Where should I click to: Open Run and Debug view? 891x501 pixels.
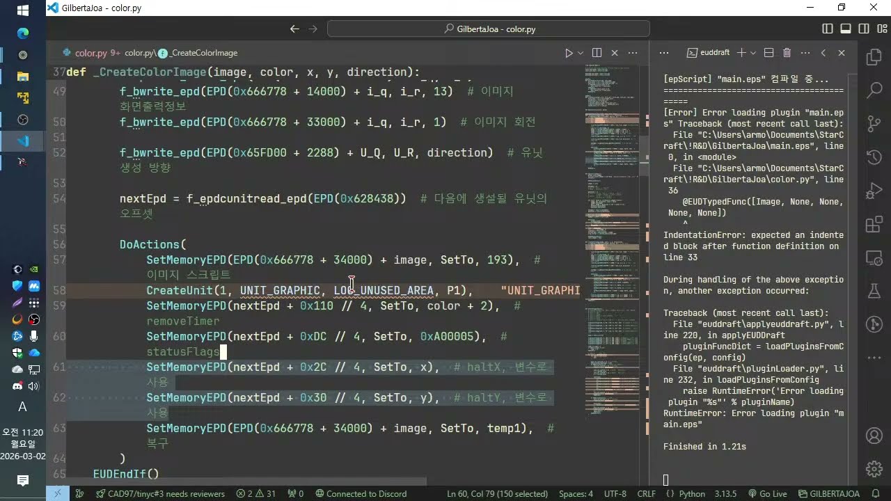pos(874,191)
